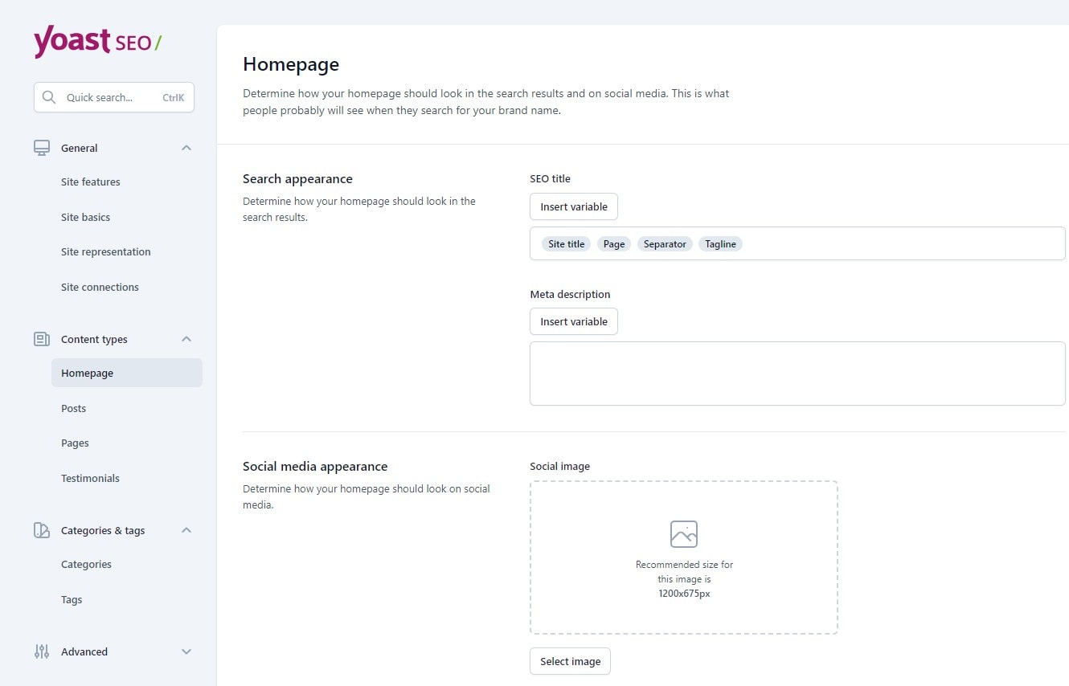Click the Quick search field
The width and height of the screenshot is (1069, 686).
coord(114,97)
